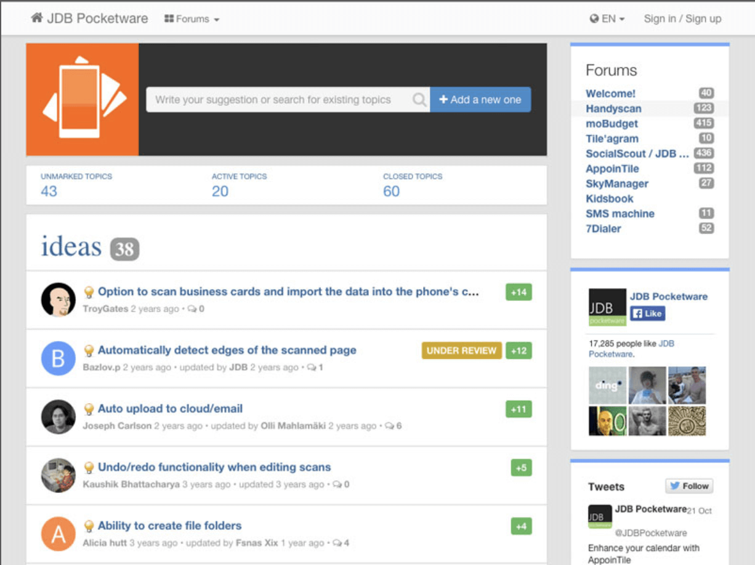Screen dimensions: 755x565
Task: Click the @JDBPocketware Twitter handle
Action: click(x=651, y=533)
